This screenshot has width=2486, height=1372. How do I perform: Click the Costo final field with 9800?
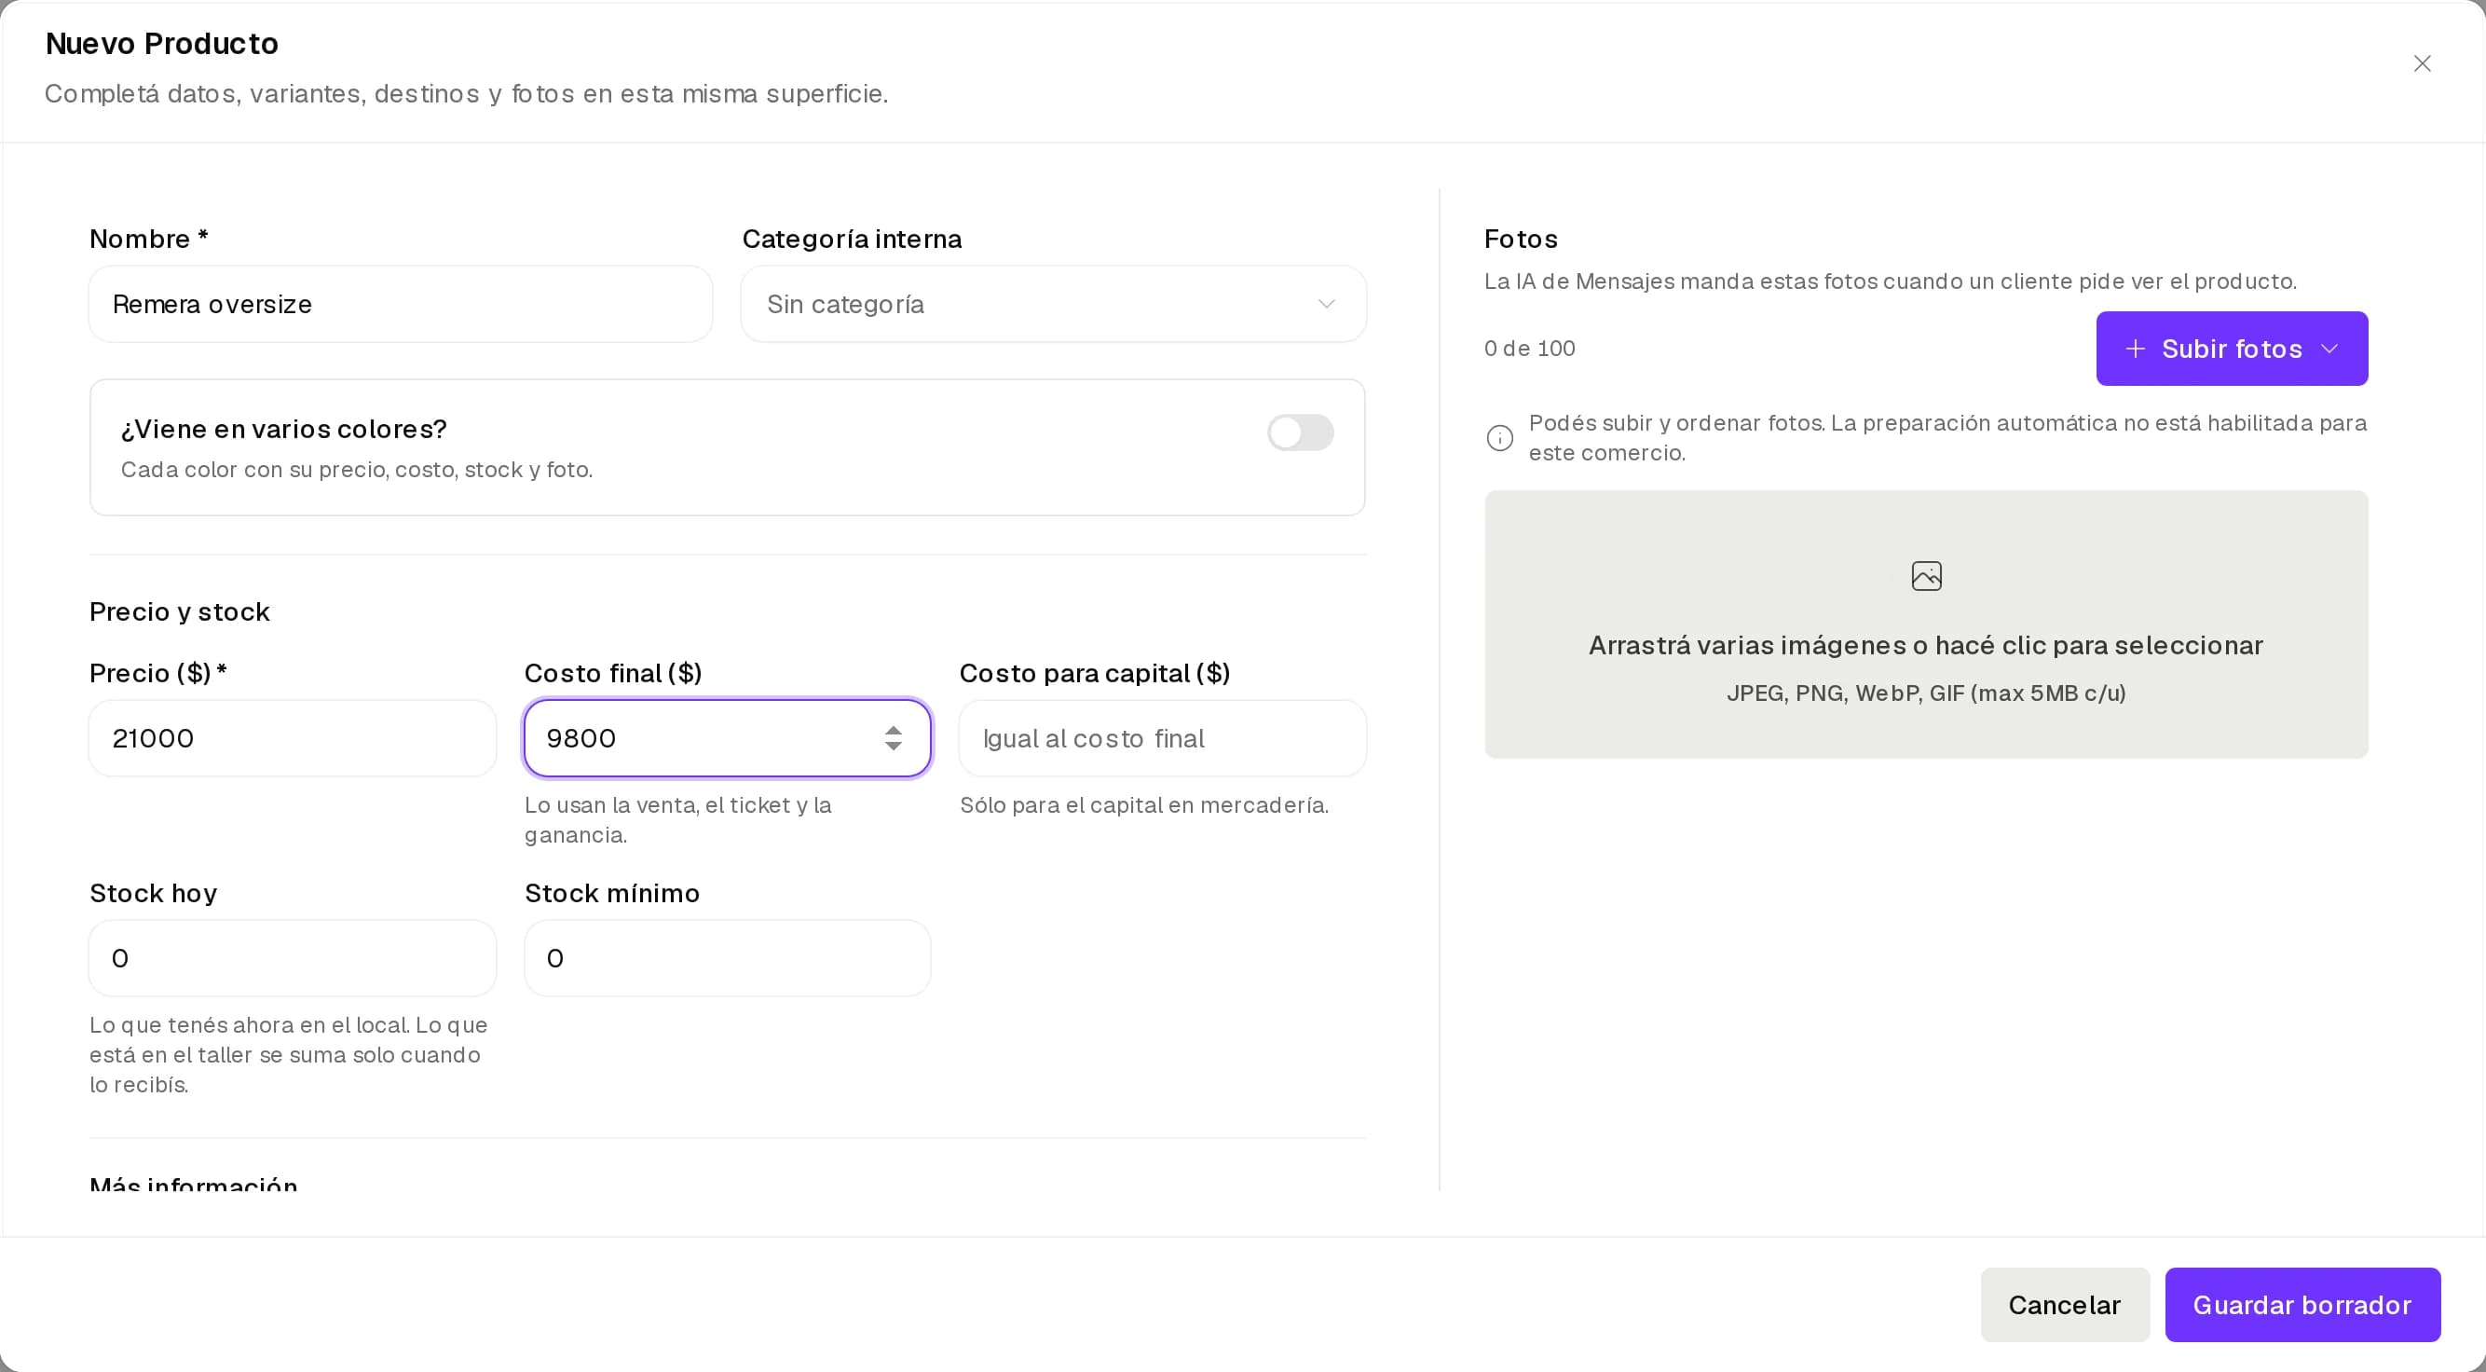pos(727,738)
